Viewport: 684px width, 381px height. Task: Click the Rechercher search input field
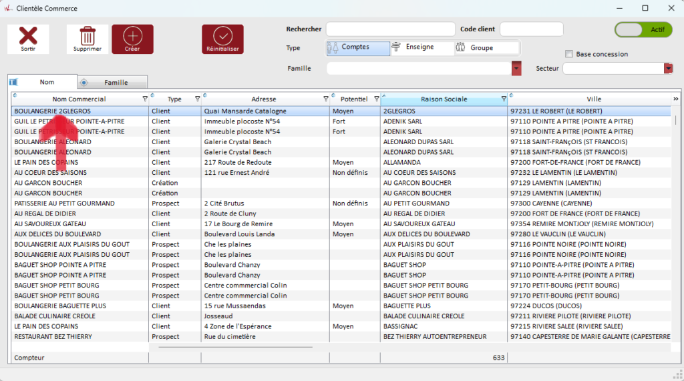pyautogui.click(x=390, y=29)
